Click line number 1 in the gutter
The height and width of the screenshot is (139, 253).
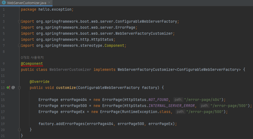coord(4,10)
